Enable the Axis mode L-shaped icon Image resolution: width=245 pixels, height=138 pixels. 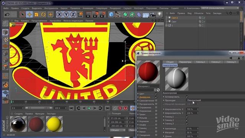click(x=5, y=76)
